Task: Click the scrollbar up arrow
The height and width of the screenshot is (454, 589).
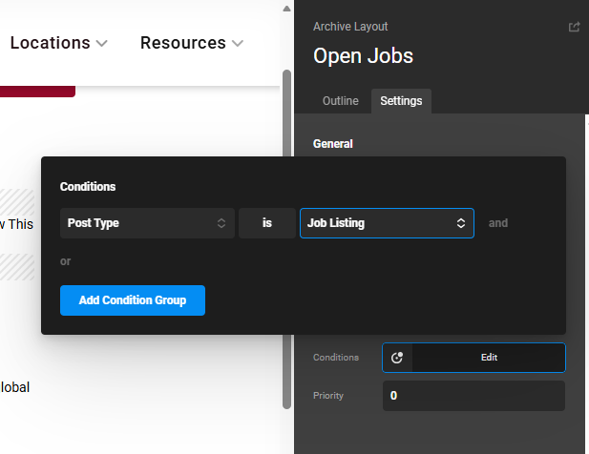Action: [285, 8]
